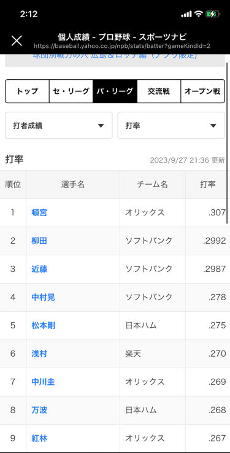The height and width of the screenshot is (453, 230).
Task: Open player 近藤's profile link
Action: click(39, 269)
